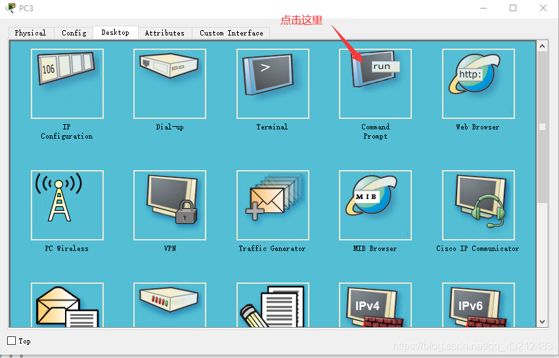Enable the Top checkbox

12,341
